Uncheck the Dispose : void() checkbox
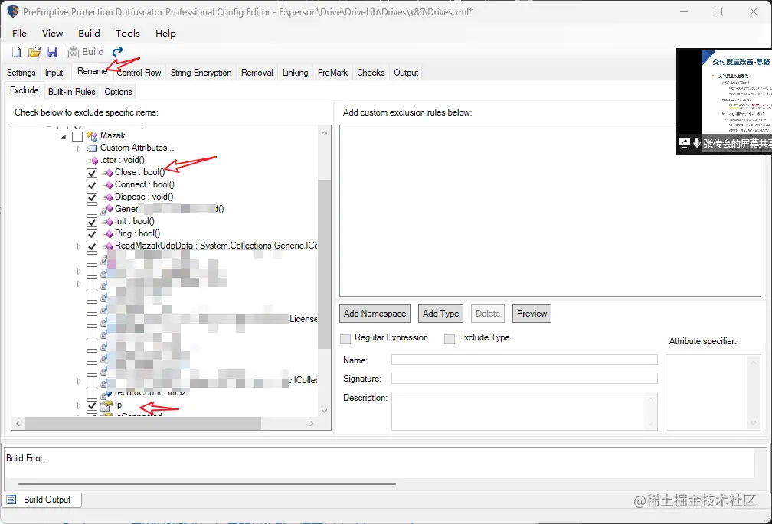772x524 pixels. pyautogui.click(x=92, y=197)
